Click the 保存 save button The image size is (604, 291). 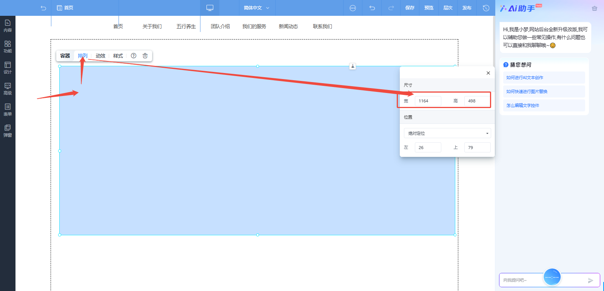[410, 8]
